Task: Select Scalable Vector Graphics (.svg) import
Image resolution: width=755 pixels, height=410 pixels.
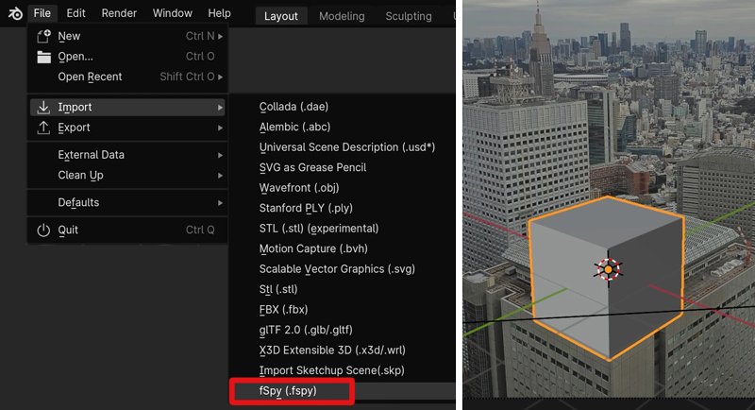Action: coord(337,269)
